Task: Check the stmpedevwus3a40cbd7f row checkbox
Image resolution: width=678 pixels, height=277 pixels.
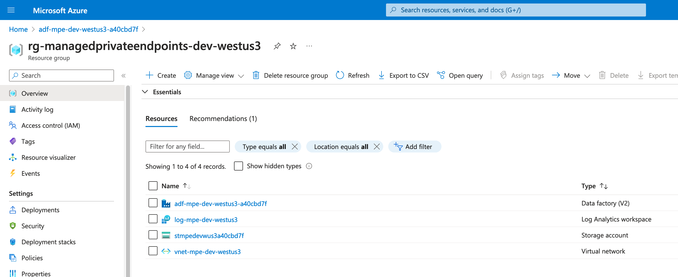Action: (x=153, y=235)
